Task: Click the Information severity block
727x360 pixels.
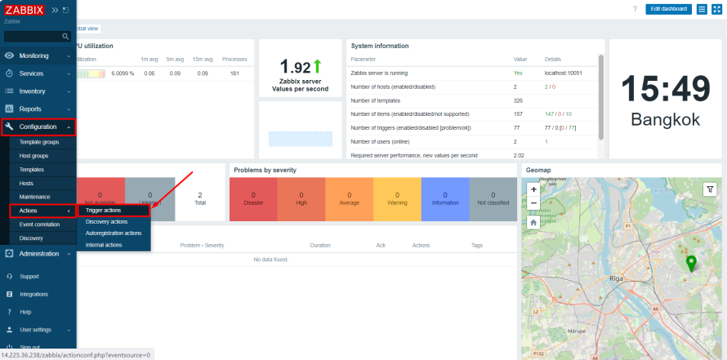Action: 445,198
